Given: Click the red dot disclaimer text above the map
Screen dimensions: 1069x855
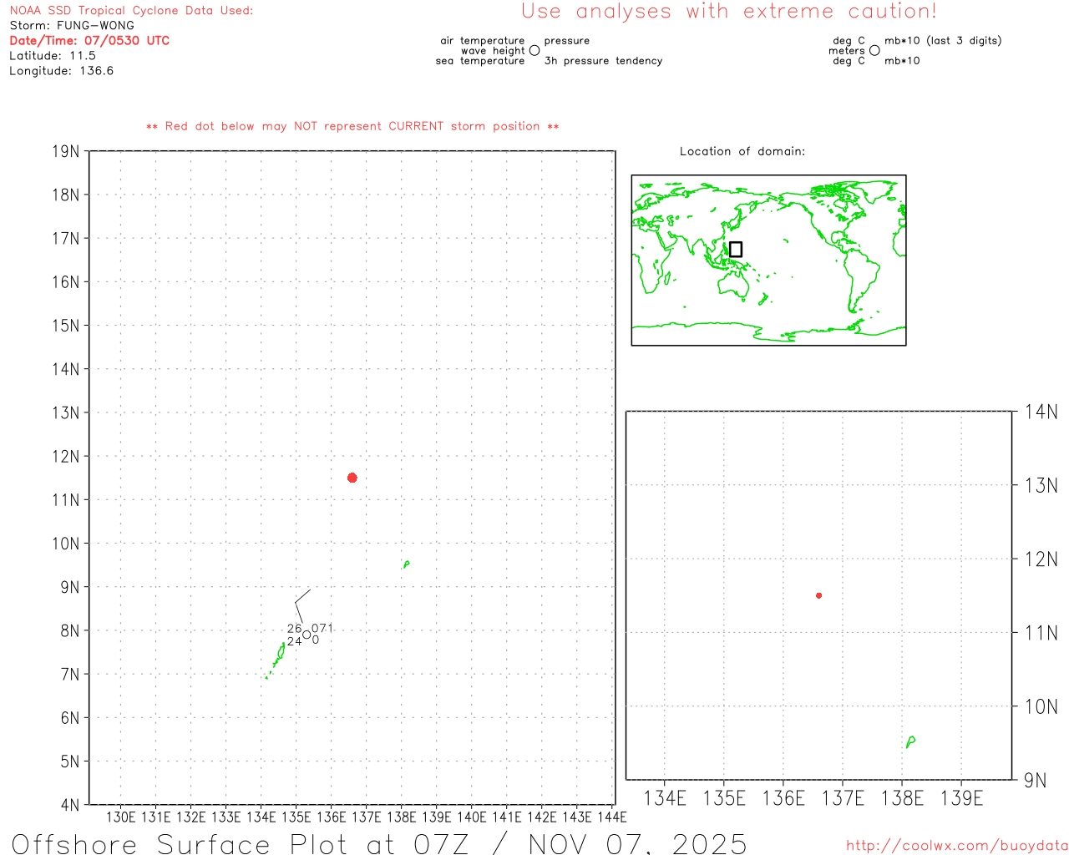Looking at the screenshot, I should (x=352, y=126).
